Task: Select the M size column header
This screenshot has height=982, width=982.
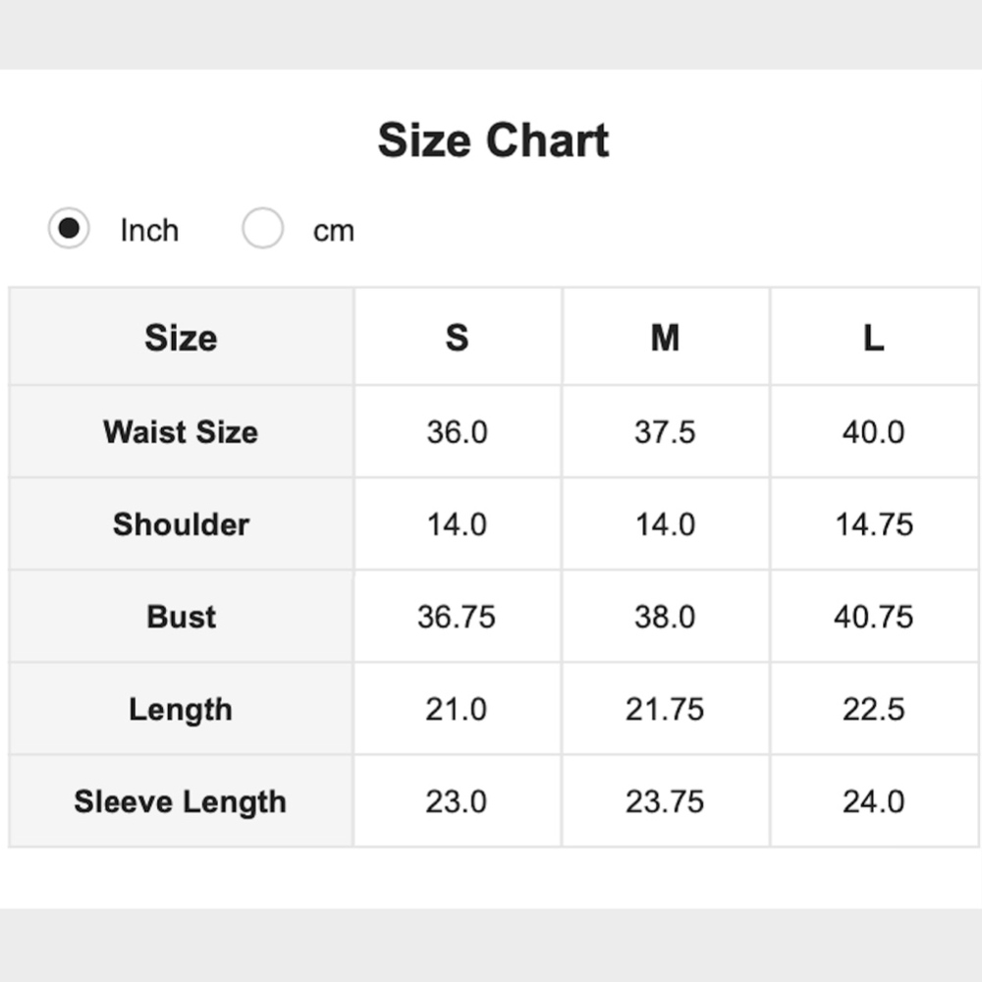Action: [665, 338]
